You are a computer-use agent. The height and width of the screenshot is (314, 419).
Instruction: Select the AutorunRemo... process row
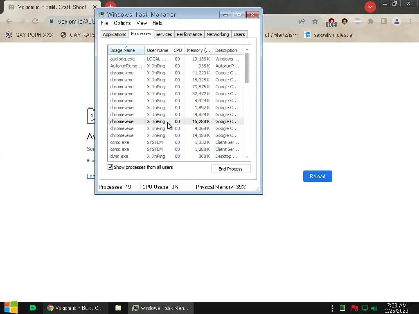(x=176, y=66)
